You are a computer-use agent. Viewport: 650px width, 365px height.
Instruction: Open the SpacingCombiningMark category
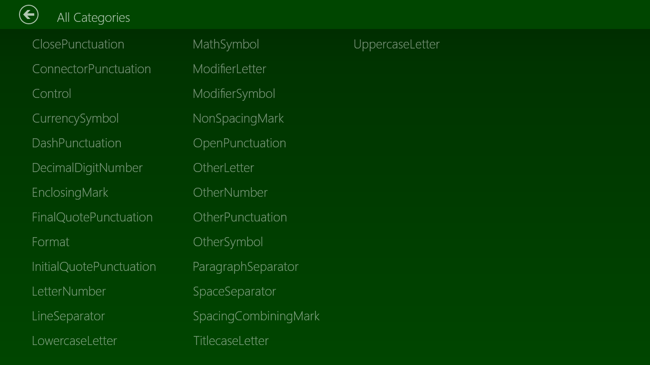tap(256, 316)
